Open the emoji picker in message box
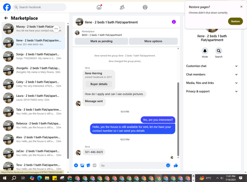Screen dimensions: 247x182 [x=168, y=165]
